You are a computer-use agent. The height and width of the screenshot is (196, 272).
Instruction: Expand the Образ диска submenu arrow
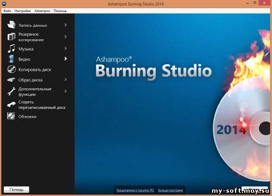65,79
